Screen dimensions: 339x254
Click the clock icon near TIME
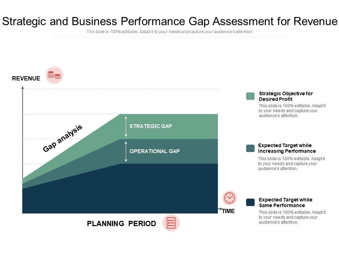pos(230,198)
